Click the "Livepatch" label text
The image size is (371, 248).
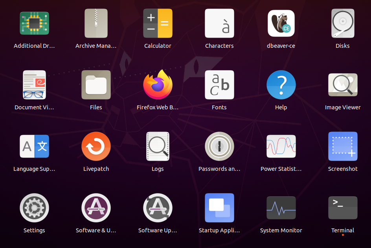pyautogui.click(x=96, y=169)
